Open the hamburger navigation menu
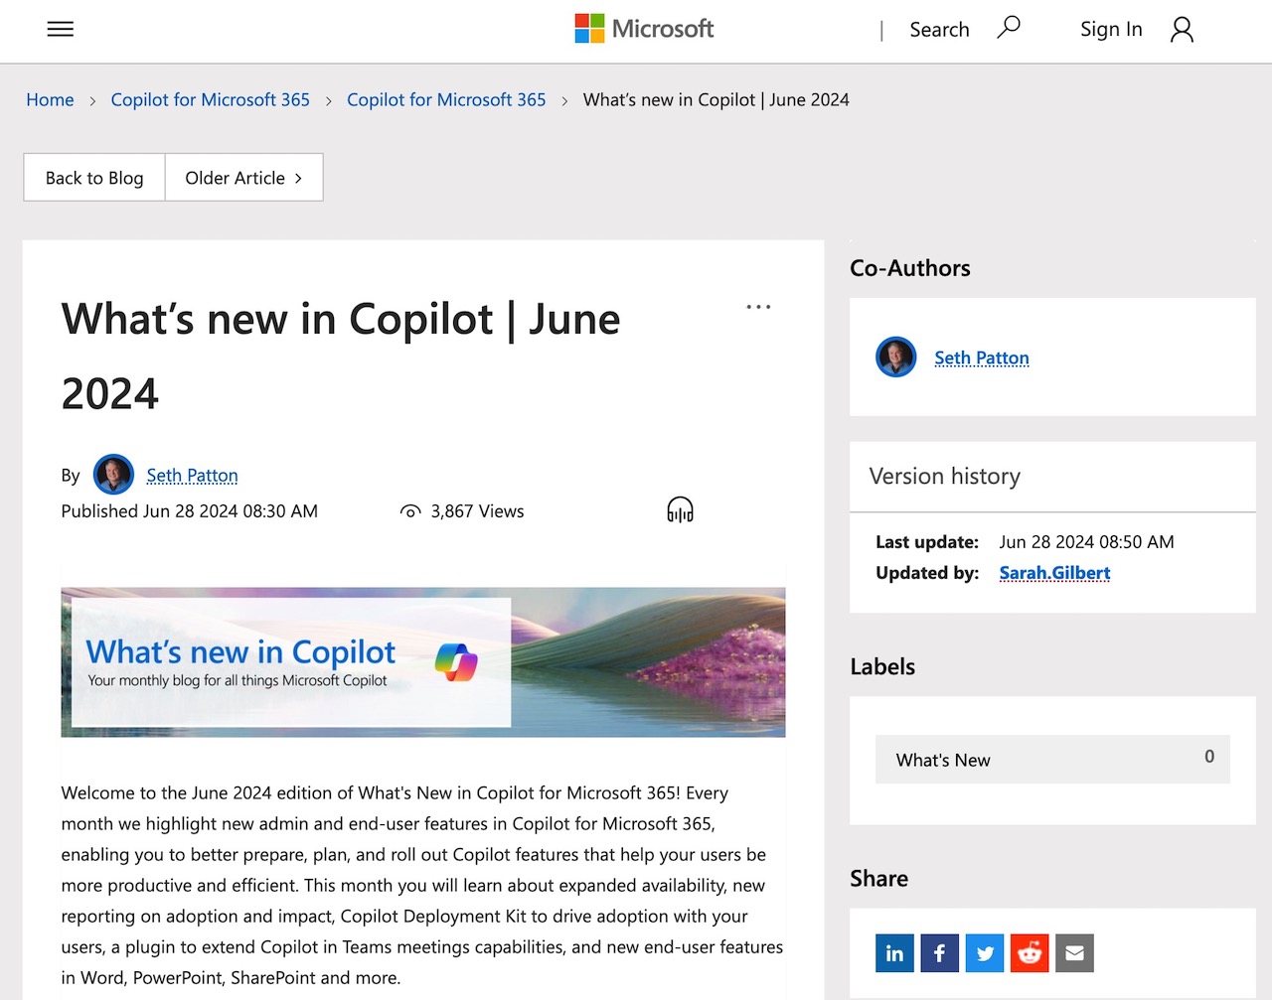Viewport: 1272px width, 1000px height. 61,29
